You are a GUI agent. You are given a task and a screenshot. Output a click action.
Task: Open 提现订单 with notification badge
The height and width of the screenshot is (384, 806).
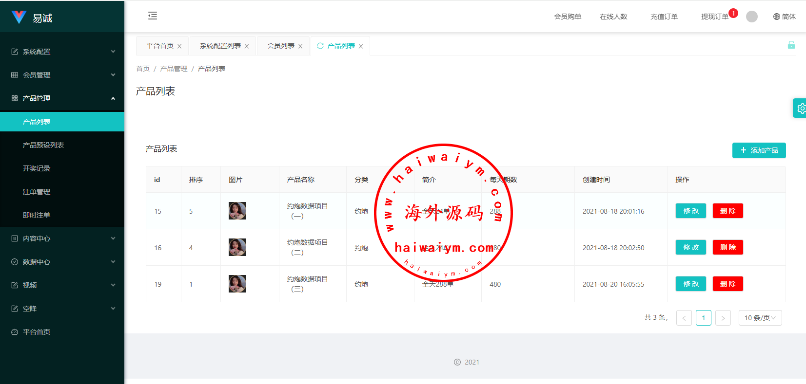tap(714, 17)
